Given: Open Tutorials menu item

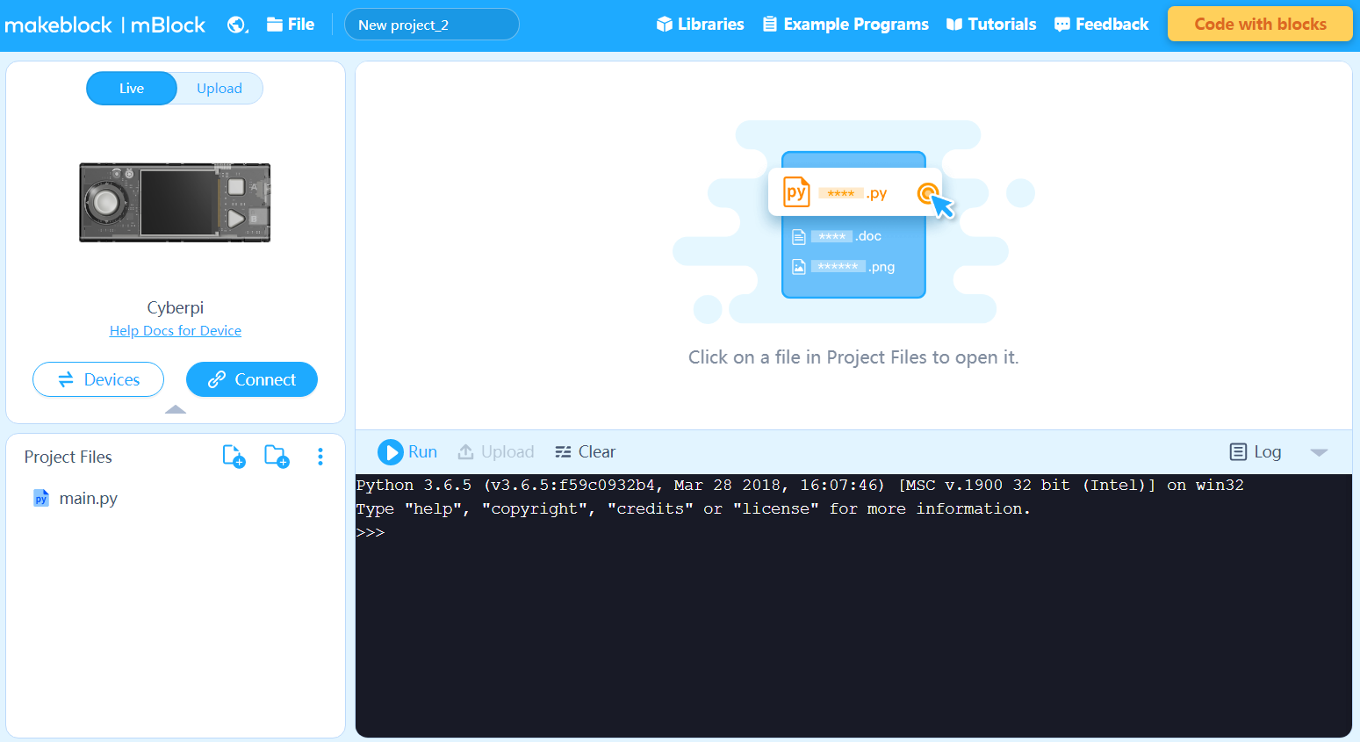Looking at the screenshot, I should tap(991, 25).
